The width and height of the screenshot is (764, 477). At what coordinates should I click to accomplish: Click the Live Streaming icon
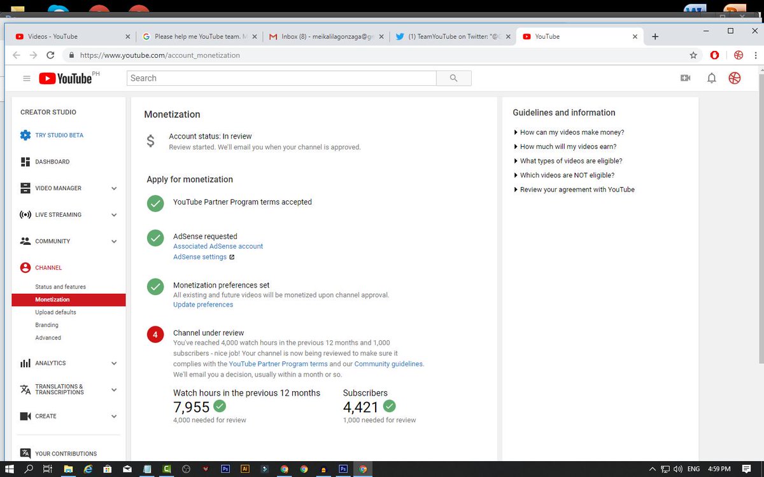(25, 215)
